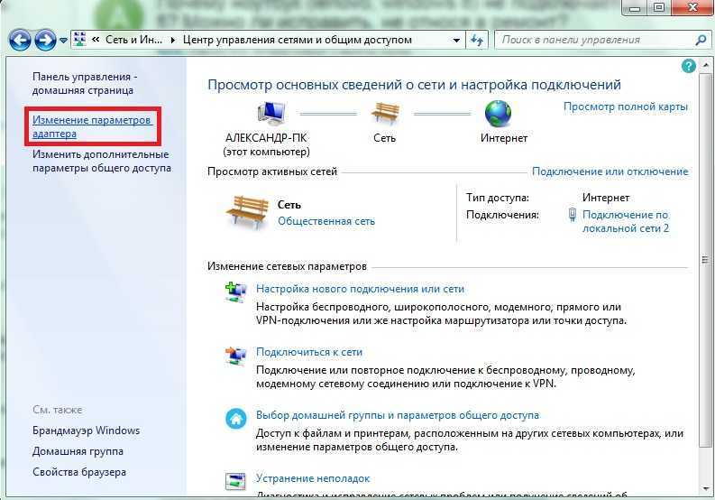Click the homegroup house icon
Screen dimensions: 715x500
point(235,419)
